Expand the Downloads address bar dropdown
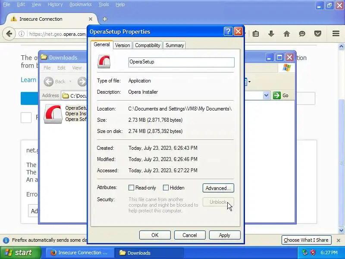This screenshot has width=345, height=259. point(266,95)
